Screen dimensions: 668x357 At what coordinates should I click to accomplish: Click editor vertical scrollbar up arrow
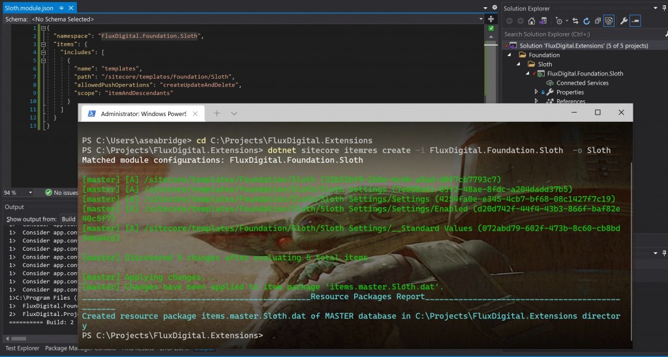pyautogui.click(x=491, y=37)
